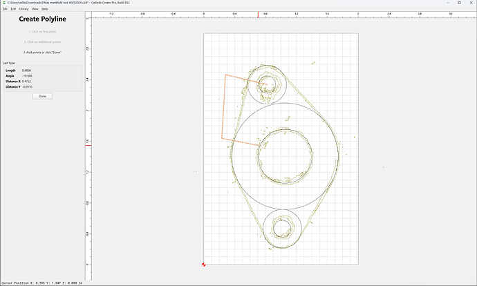Image resolution: width=477 pixels, height=286 pixels.
Task: Maximize the Carbide Create window
Action: [459, 3]
